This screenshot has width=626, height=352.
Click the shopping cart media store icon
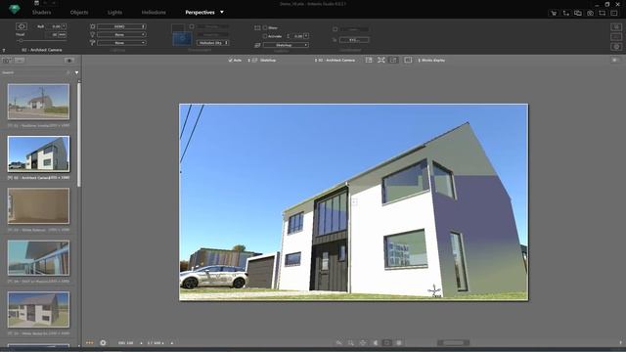554,13
